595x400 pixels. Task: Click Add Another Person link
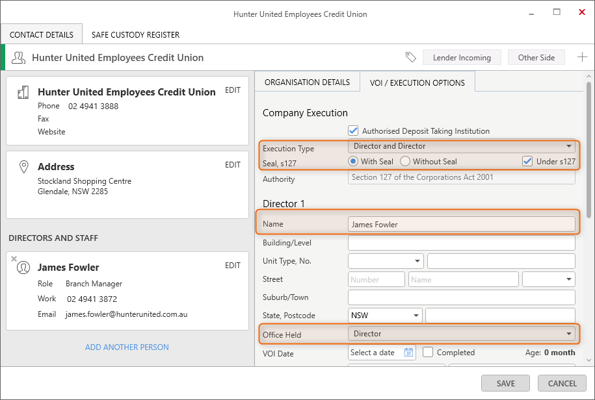(x=127, y=347)
